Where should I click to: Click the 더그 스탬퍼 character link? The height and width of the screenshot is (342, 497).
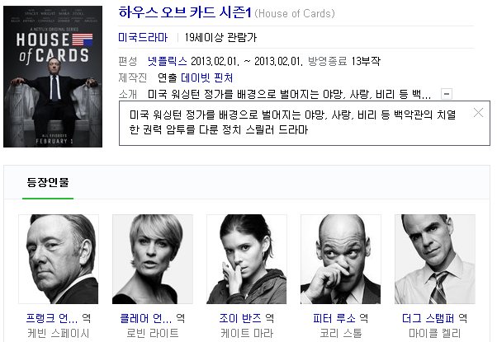click(428, 318)
